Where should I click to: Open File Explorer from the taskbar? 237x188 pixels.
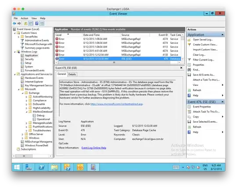tap(54, 167)
